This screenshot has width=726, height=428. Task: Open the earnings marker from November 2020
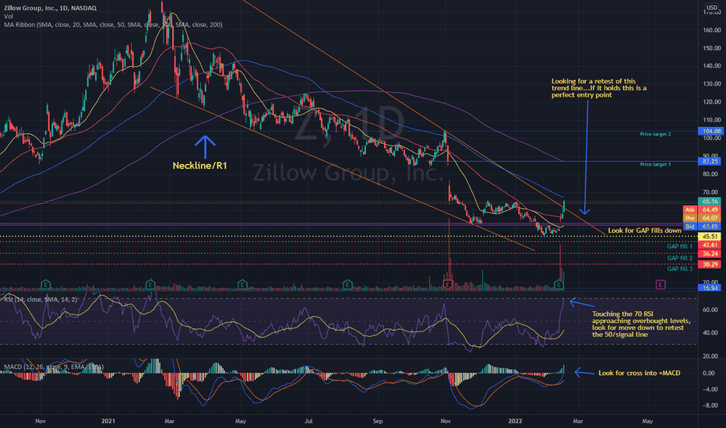(45, 284)
